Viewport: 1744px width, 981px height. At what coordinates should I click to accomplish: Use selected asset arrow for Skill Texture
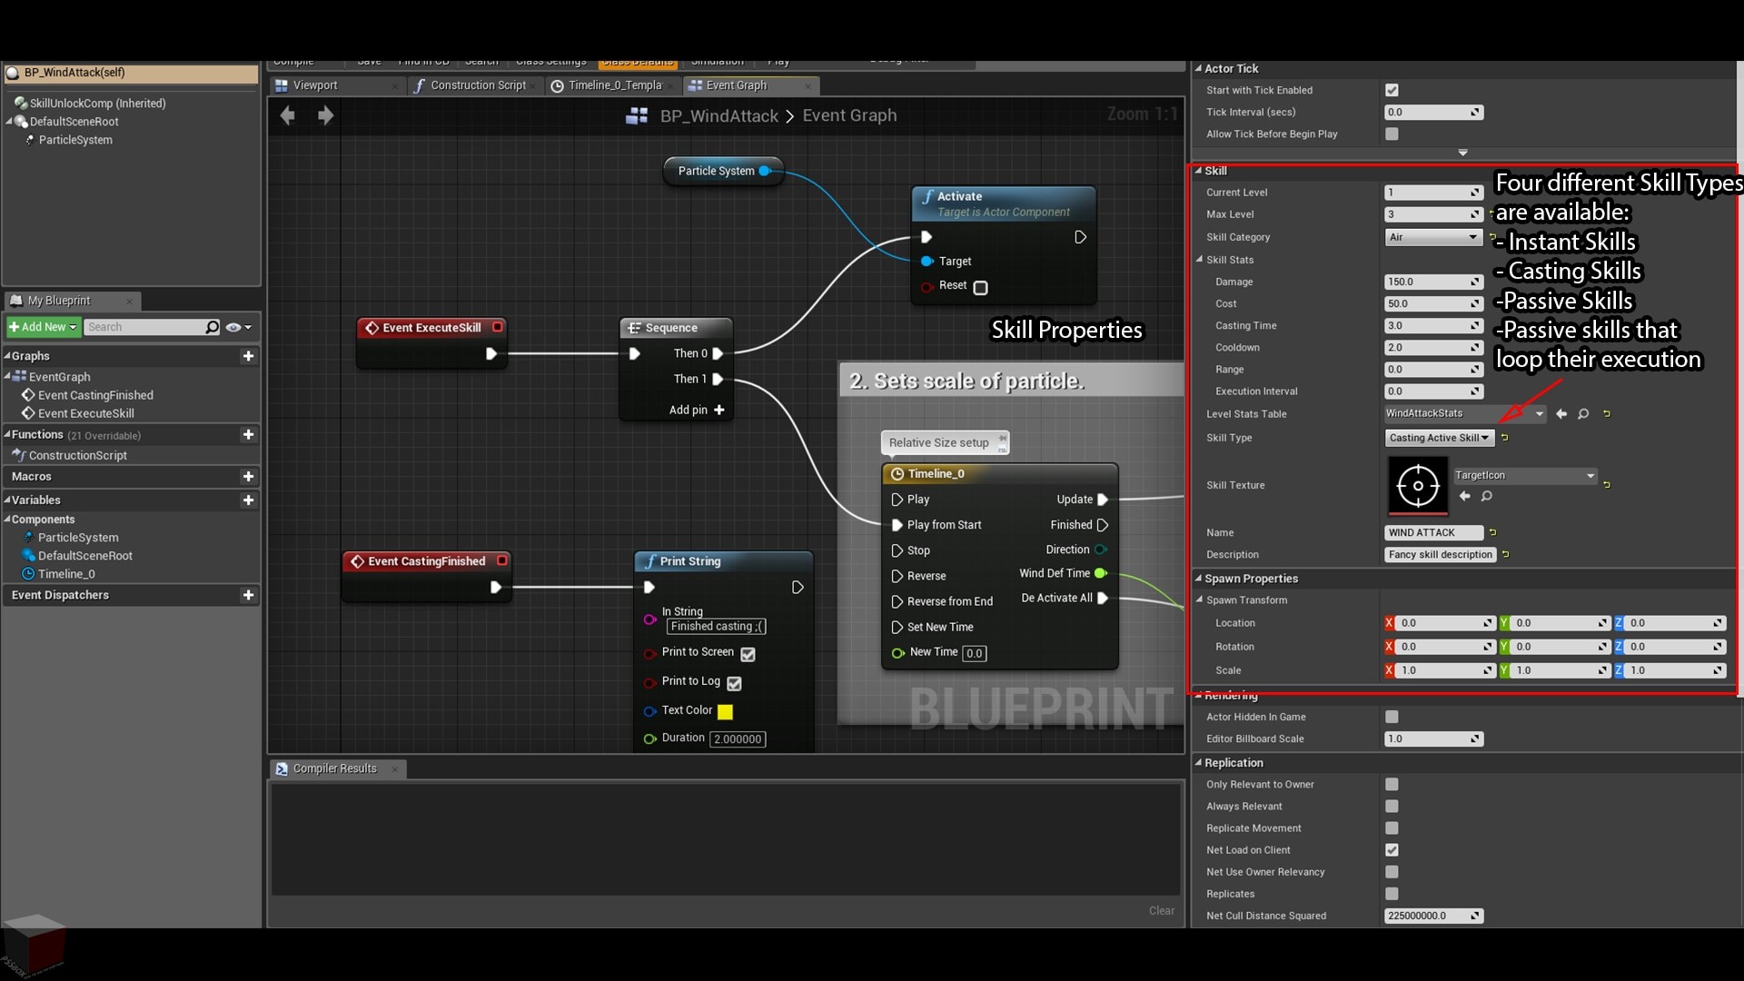click(1464, 496)
